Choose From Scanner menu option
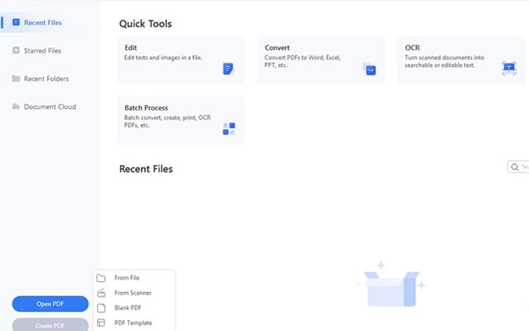 click(x=132, y=293)
